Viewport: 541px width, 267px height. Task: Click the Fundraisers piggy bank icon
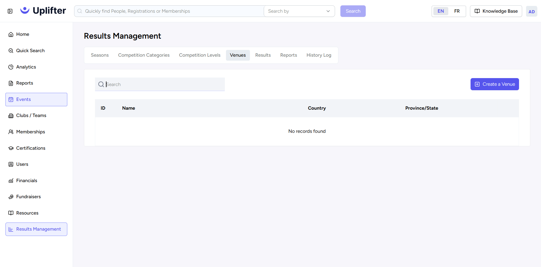click(x=11, y=197)
